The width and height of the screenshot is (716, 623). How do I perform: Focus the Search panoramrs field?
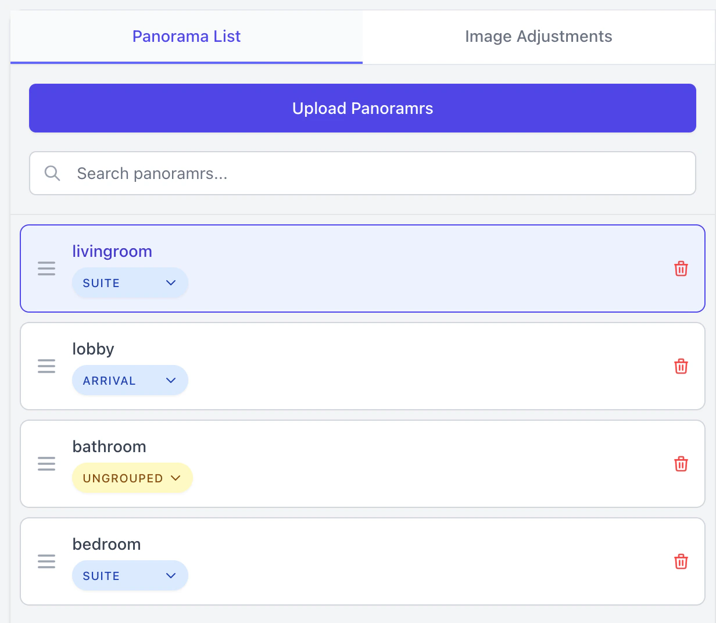click(363, 173)
